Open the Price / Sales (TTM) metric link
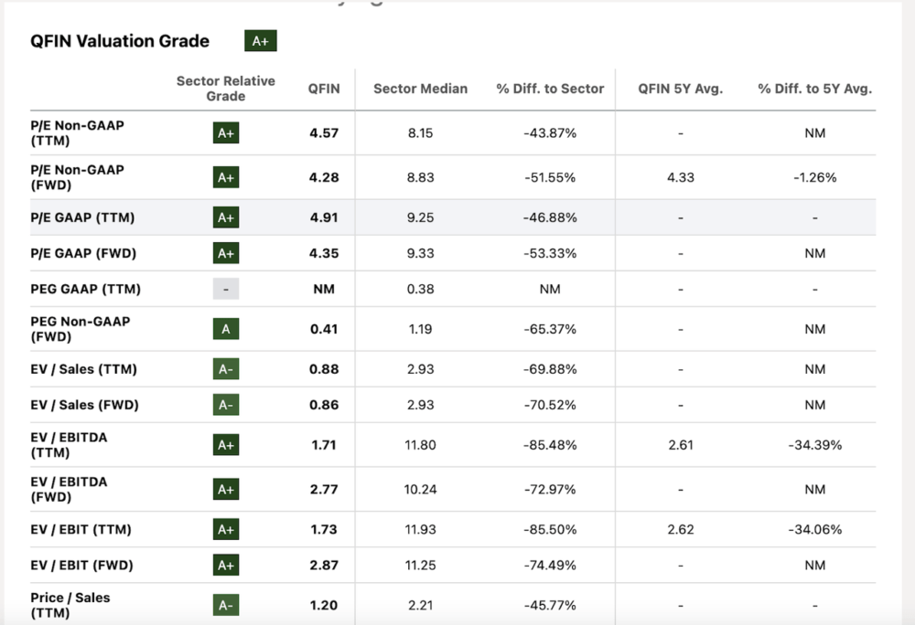Viewport: 915px width, 625px height. pyautogui.click(x=70, y=605)
